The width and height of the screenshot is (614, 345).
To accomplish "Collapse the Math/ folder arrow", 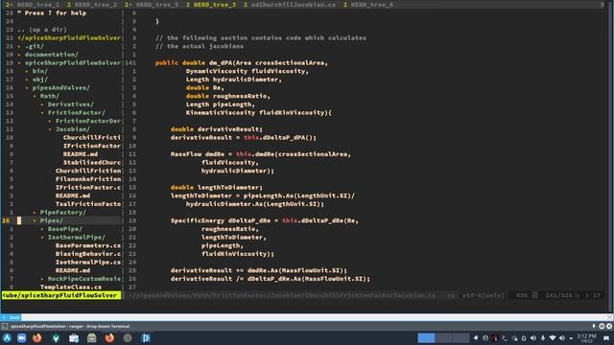I will click(35, 96).
